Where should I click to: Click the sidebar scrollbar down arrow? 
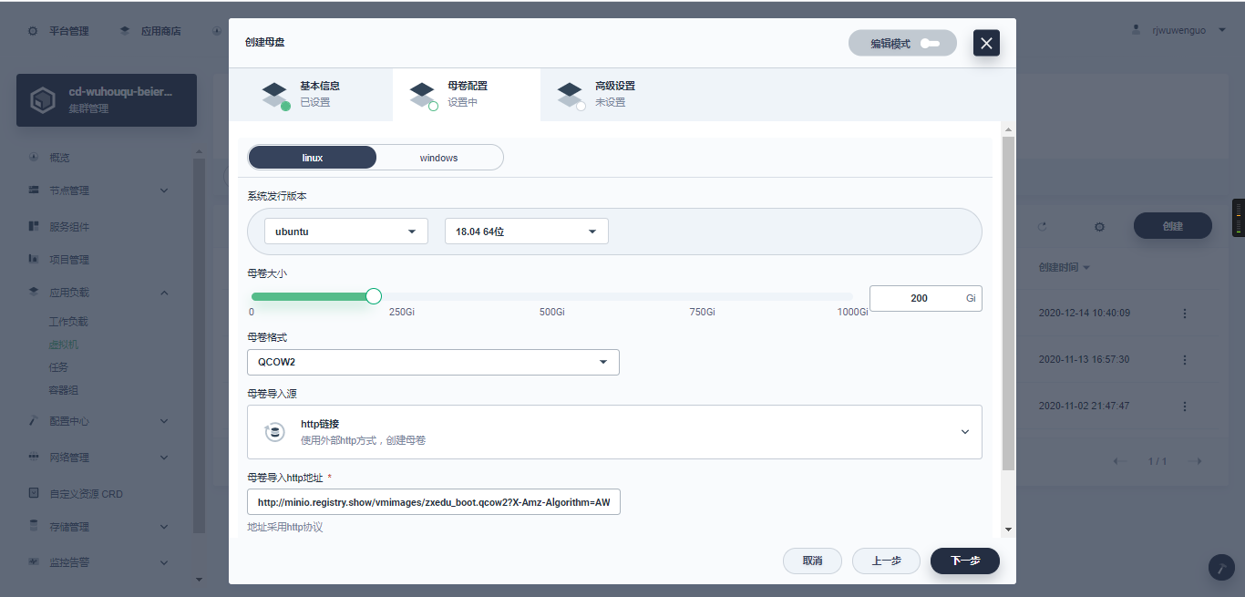pyautogui.click(x=199, y=579)
